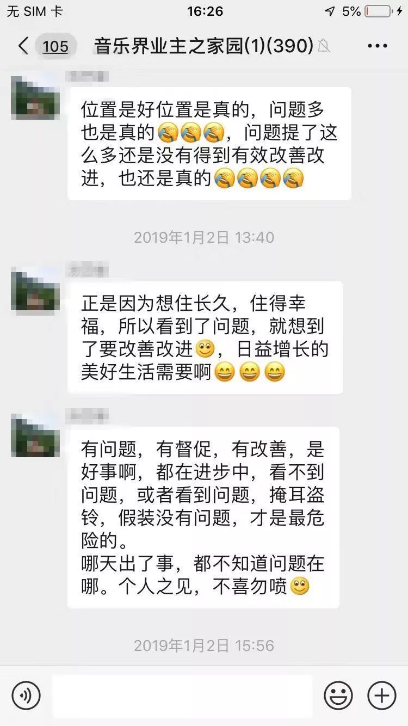Focus the message text input field
This screenshot has height=726, width=408.
tap(183, 696)
